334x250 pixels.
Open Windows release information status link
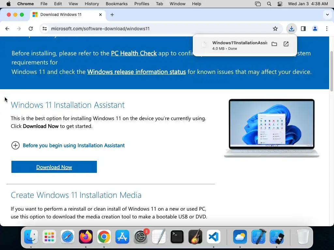137,72
